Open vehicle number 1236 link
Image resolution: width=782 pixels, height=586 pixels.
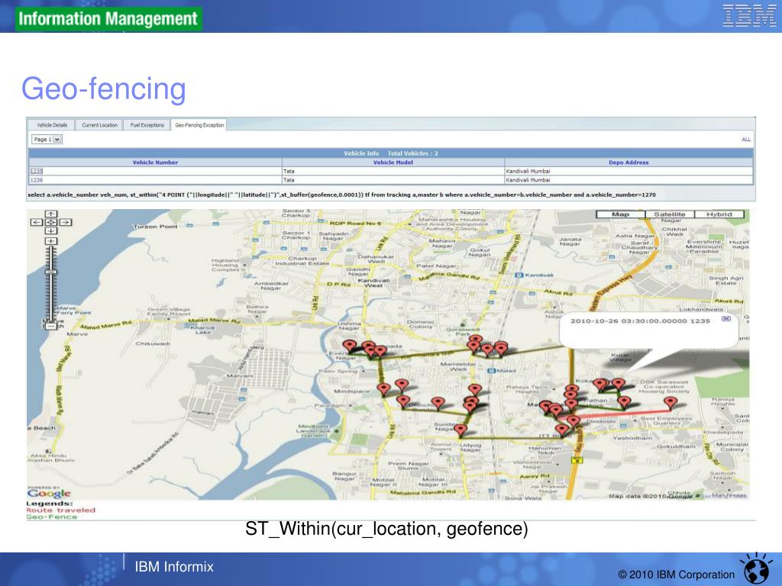[x=37, y=180]
